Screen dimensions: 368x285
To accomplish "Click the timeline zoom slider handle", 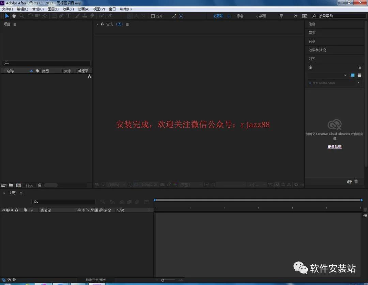I will [x=163, y=280].
